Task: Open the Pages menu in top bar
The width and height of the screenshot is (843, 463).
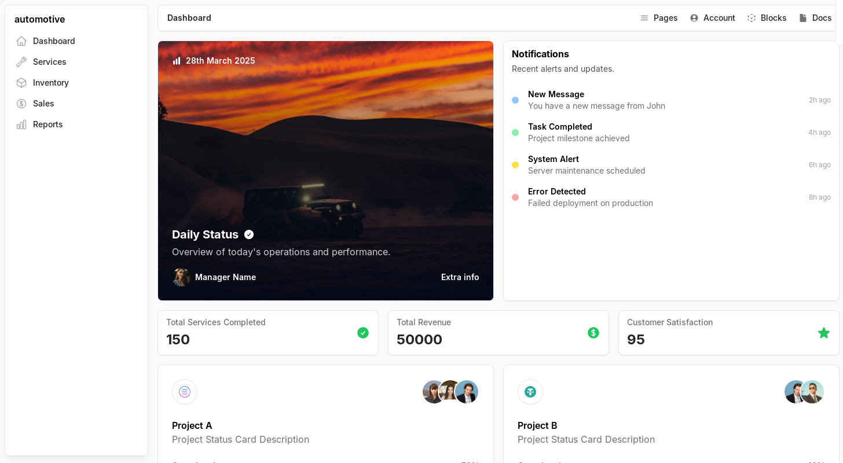Action: (x=659, y=18)
